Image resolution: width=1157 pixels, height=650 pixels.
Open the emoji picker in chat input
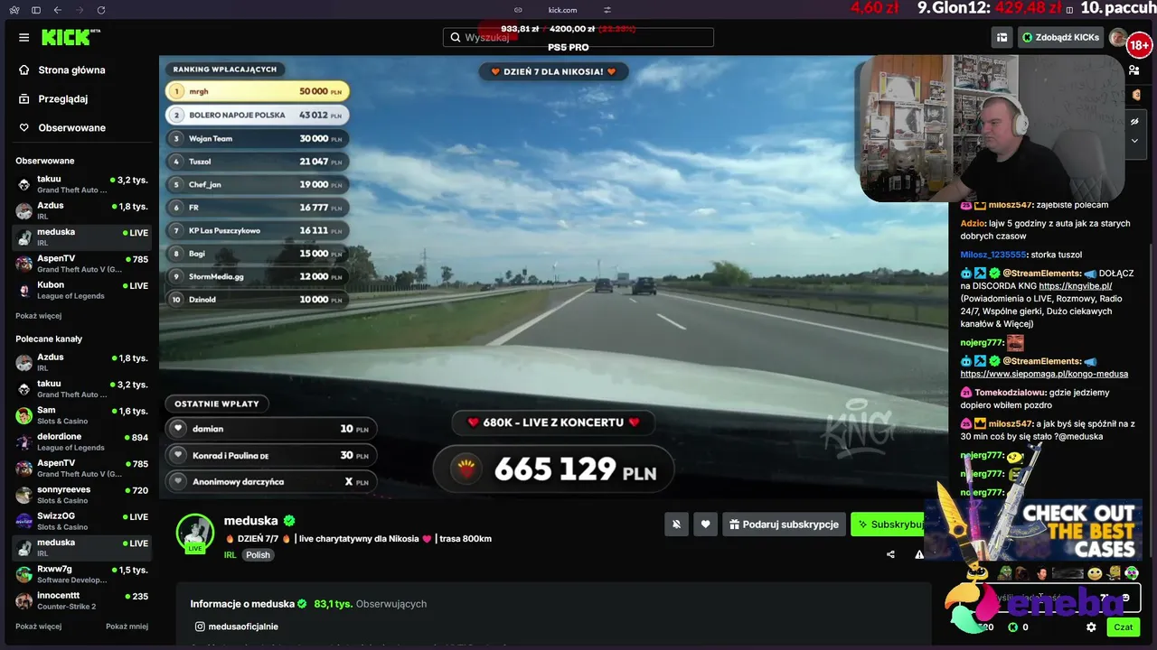pyautogui.click(x=1124, y=598)
